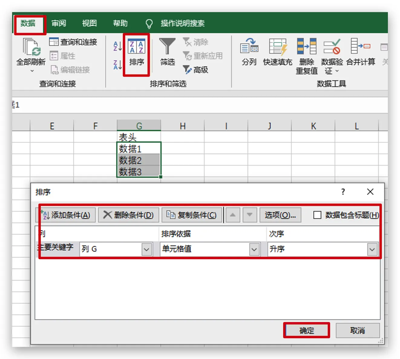Switch to the 审阅 tab
This screenshot has width=400, height=359.
coord(59,23)
